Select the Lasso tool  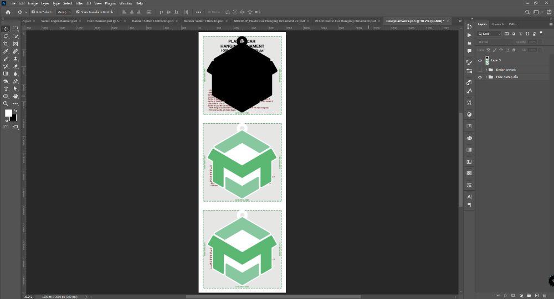(x=6, y=36)
